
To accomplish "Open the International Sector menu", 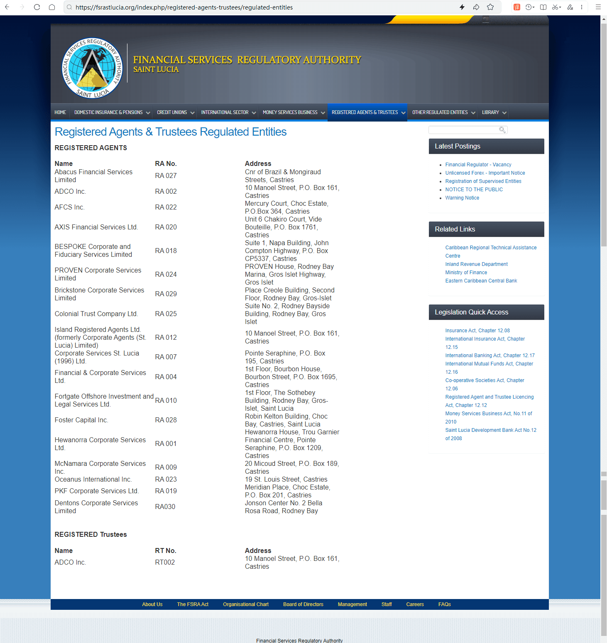I will (x=225, y=112).
